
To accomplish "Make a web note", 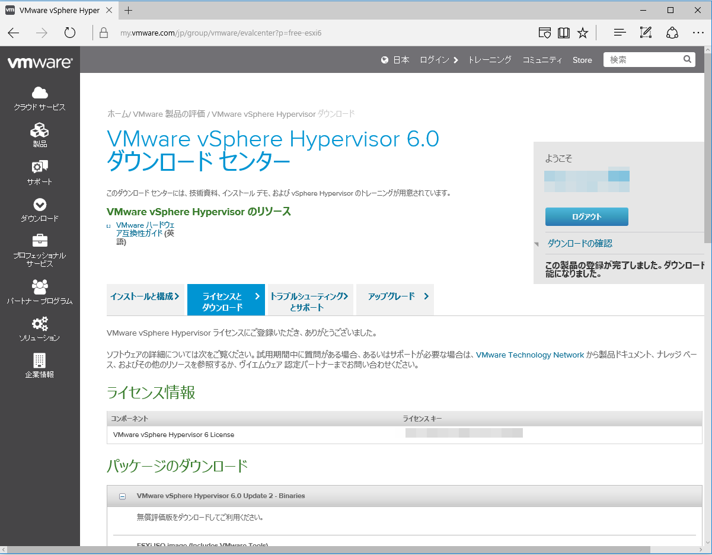I will pyautogui.click(x=646, y=33).
